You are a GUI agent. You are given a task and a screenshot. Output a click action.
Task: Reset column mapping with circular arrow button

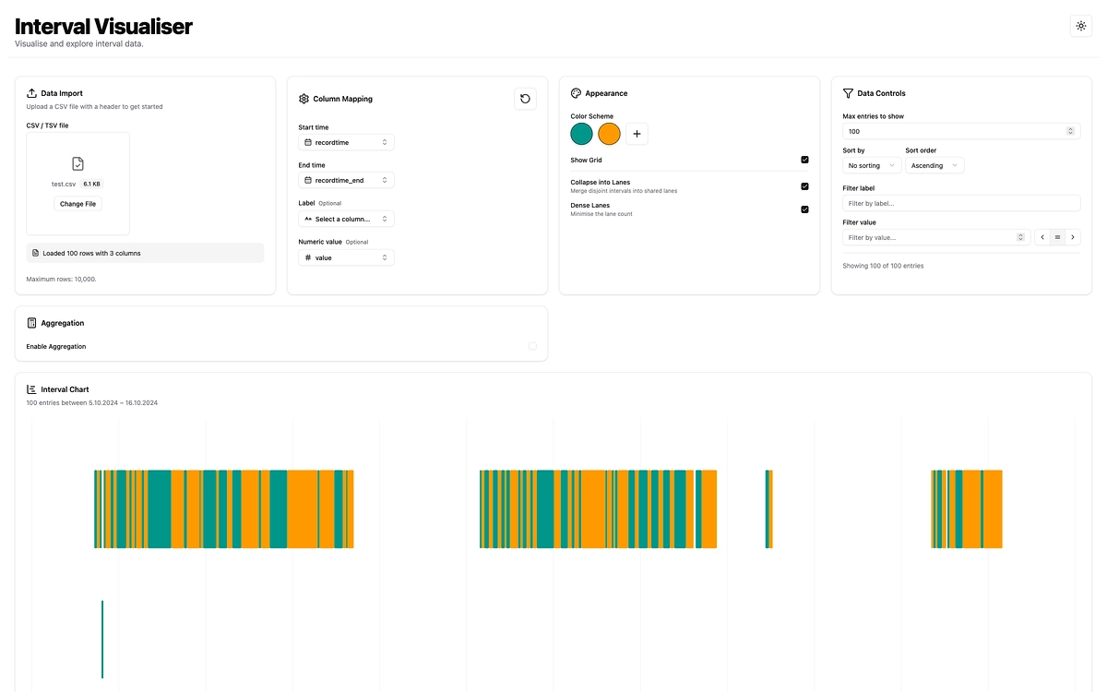point(525,99)
